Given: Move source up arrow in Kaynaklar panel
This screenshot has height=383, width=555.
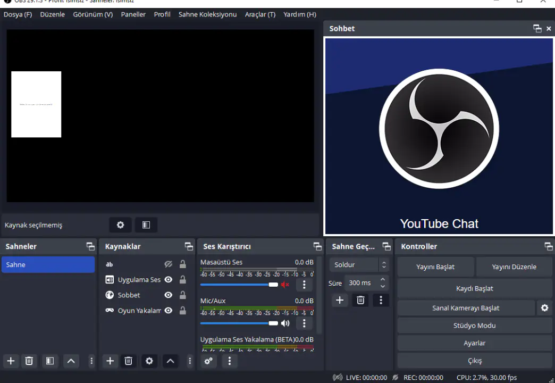Looking at the screenshot, I should pyautogui.click(x=170, y=361).
